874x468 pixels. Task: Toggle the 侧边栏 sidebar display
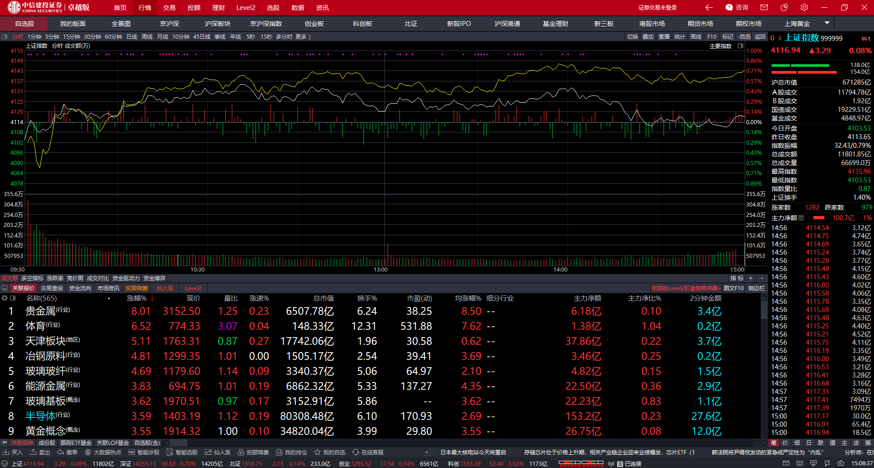[x=756, y=288]
